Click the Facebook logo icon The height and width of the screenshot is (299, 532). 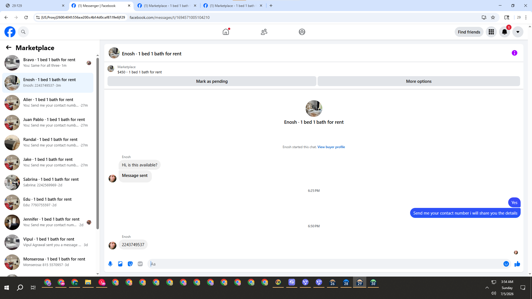(x=10, y=32)
